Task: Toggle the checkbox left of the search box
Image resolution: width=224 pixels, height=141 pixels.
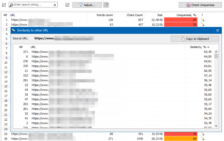Action: click(4, 5)
